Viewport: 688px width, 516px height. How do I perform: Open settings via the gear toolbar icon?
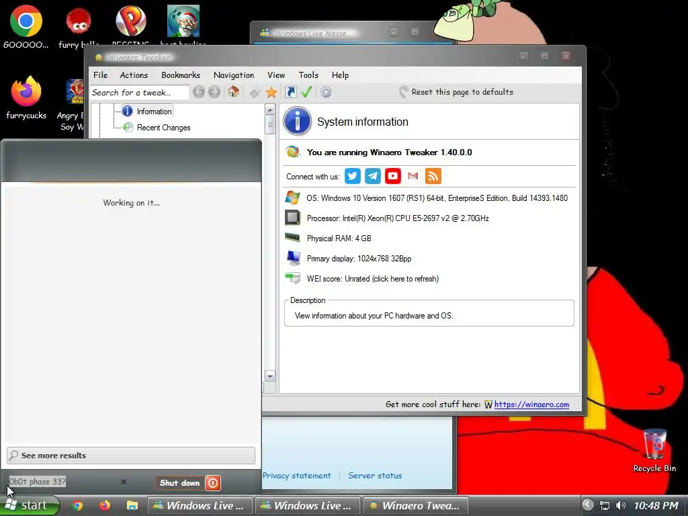click(x=326, y=92)
